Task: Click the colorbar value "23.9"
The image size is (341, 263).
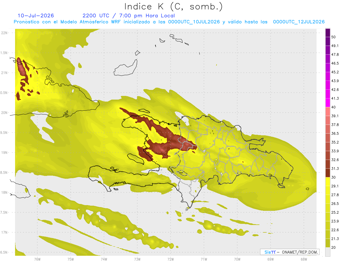Action: click(x=335, y=221)
